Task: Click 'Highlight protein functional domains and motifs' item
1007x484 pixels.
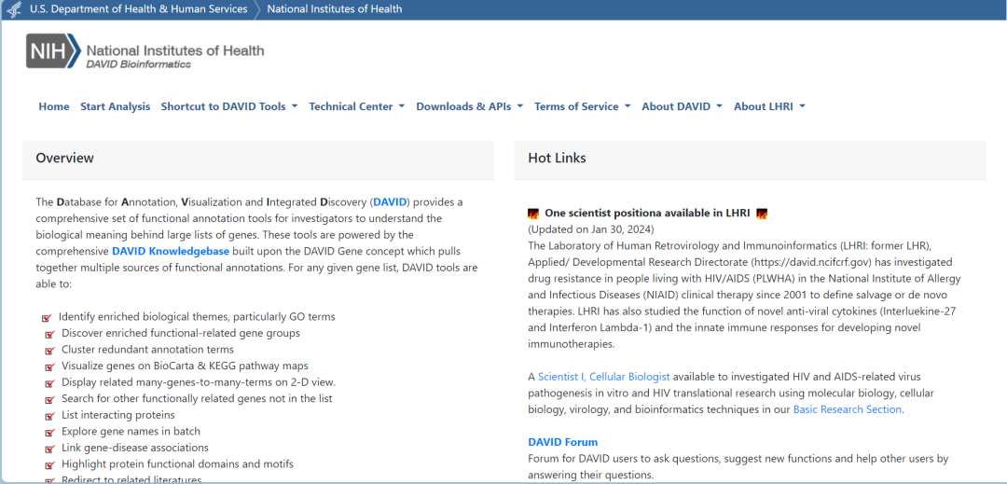Action: click(178, 464)
